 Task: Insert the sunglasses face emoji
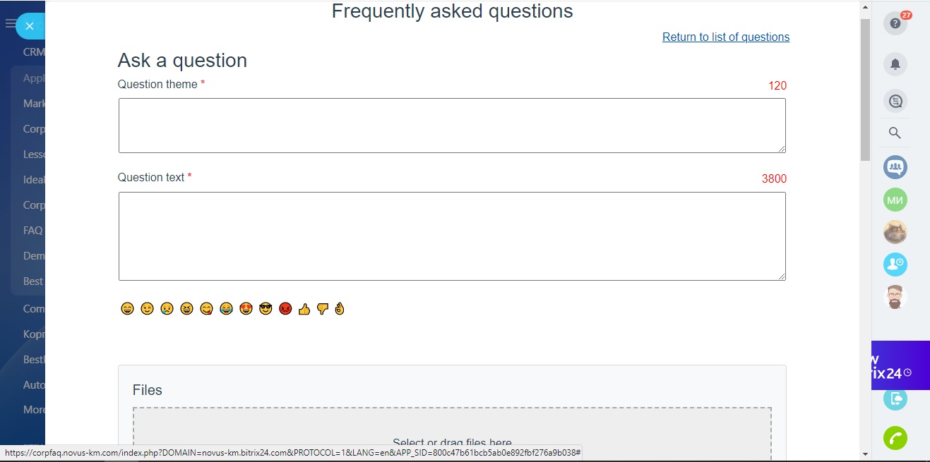pyautogui.click(x=266, y=309)
